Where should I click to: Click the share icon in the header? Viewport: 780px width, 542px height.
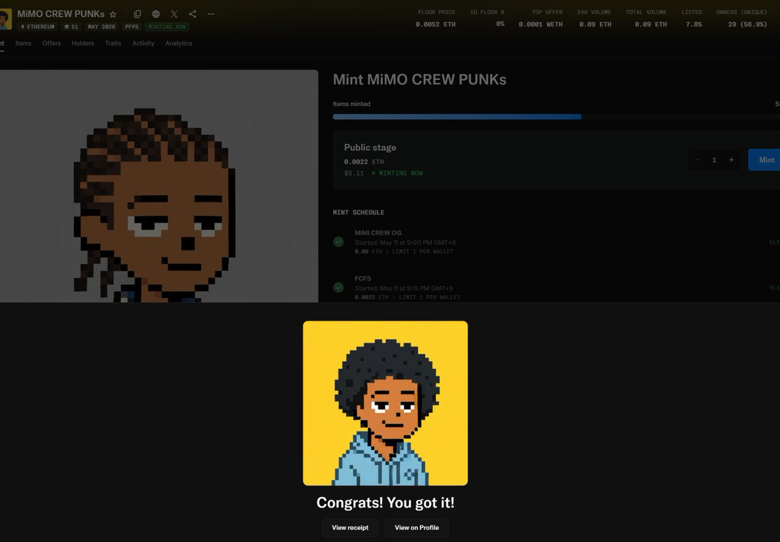pyautogui.click(x=192, y=14)
